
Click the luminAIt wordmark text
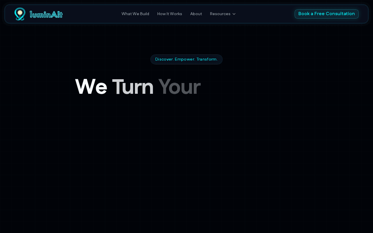tap(46, 14)
